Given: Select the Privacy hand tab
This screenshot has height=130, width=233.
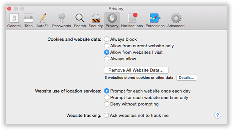Looking at the screenshot, I should pyautogui.click(x=112, y=21).
